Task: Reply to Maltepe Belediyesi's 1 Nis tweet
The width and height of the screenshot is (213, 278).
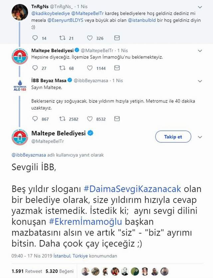Action: point(35,68)
